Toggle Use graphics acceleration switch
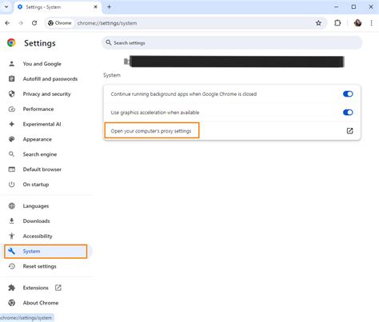The height and width of the screenshot is (322, 379). pyautogui.click(x=348, y=113)
